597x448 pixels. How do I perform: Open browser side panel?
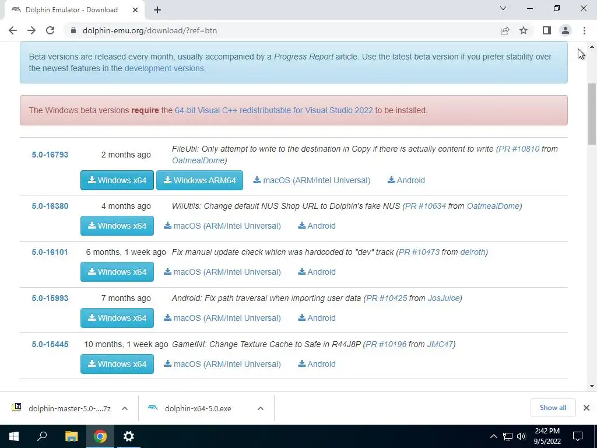coord(547,30)
